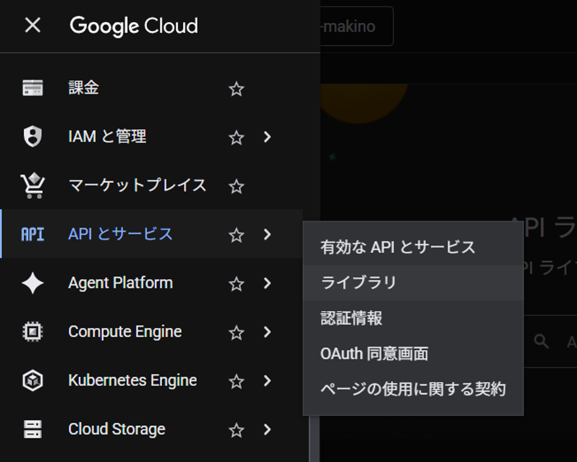Pin マーケットプレイス with its star

pos(236,187)
